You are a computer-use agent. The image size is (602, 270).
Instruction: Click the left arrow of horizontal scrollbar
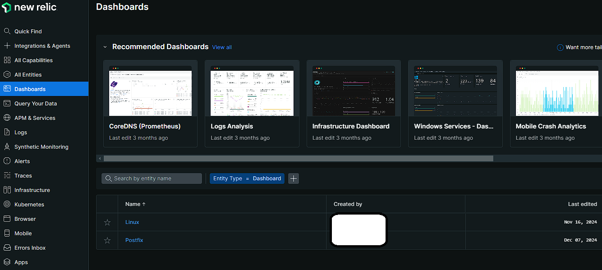pyautogui.click(x=100, y=159)
